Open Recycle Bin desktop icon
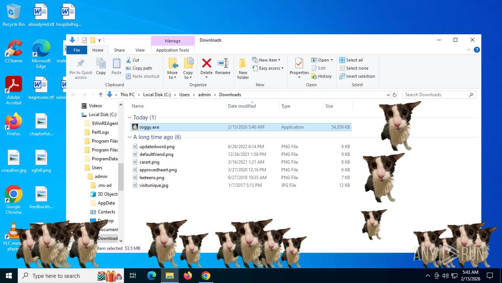The height and width of the screenshot is (283, 502). point(14,15)
